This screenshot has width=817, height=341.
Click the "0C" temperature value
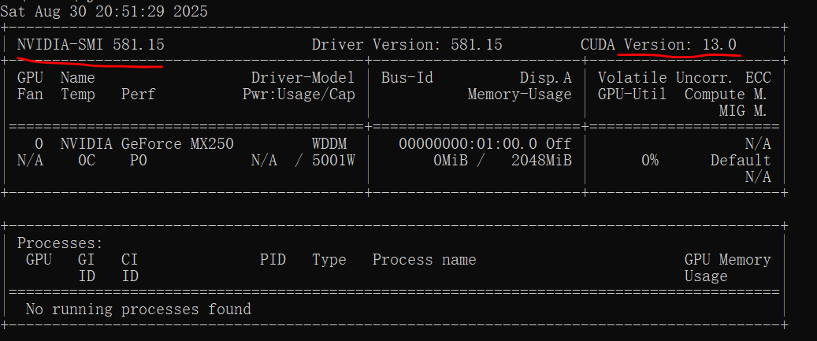click(x=87, y=161)
